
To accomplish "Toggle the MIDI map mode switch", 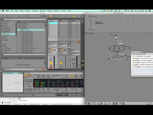I will (81, 16).
